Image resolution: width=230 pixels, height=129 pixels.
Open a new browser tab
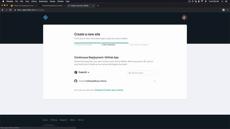(x=98, y=6)
